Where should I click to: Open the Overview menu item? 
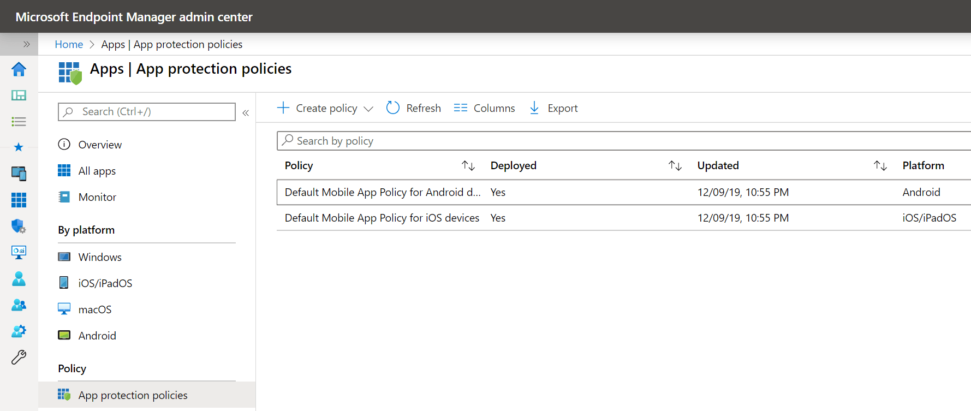[x=100, y=145]
